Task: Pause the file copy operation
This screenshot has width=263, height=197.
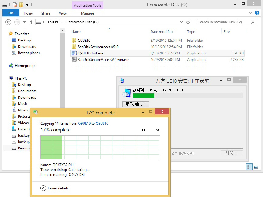Action: pos(143,130)
